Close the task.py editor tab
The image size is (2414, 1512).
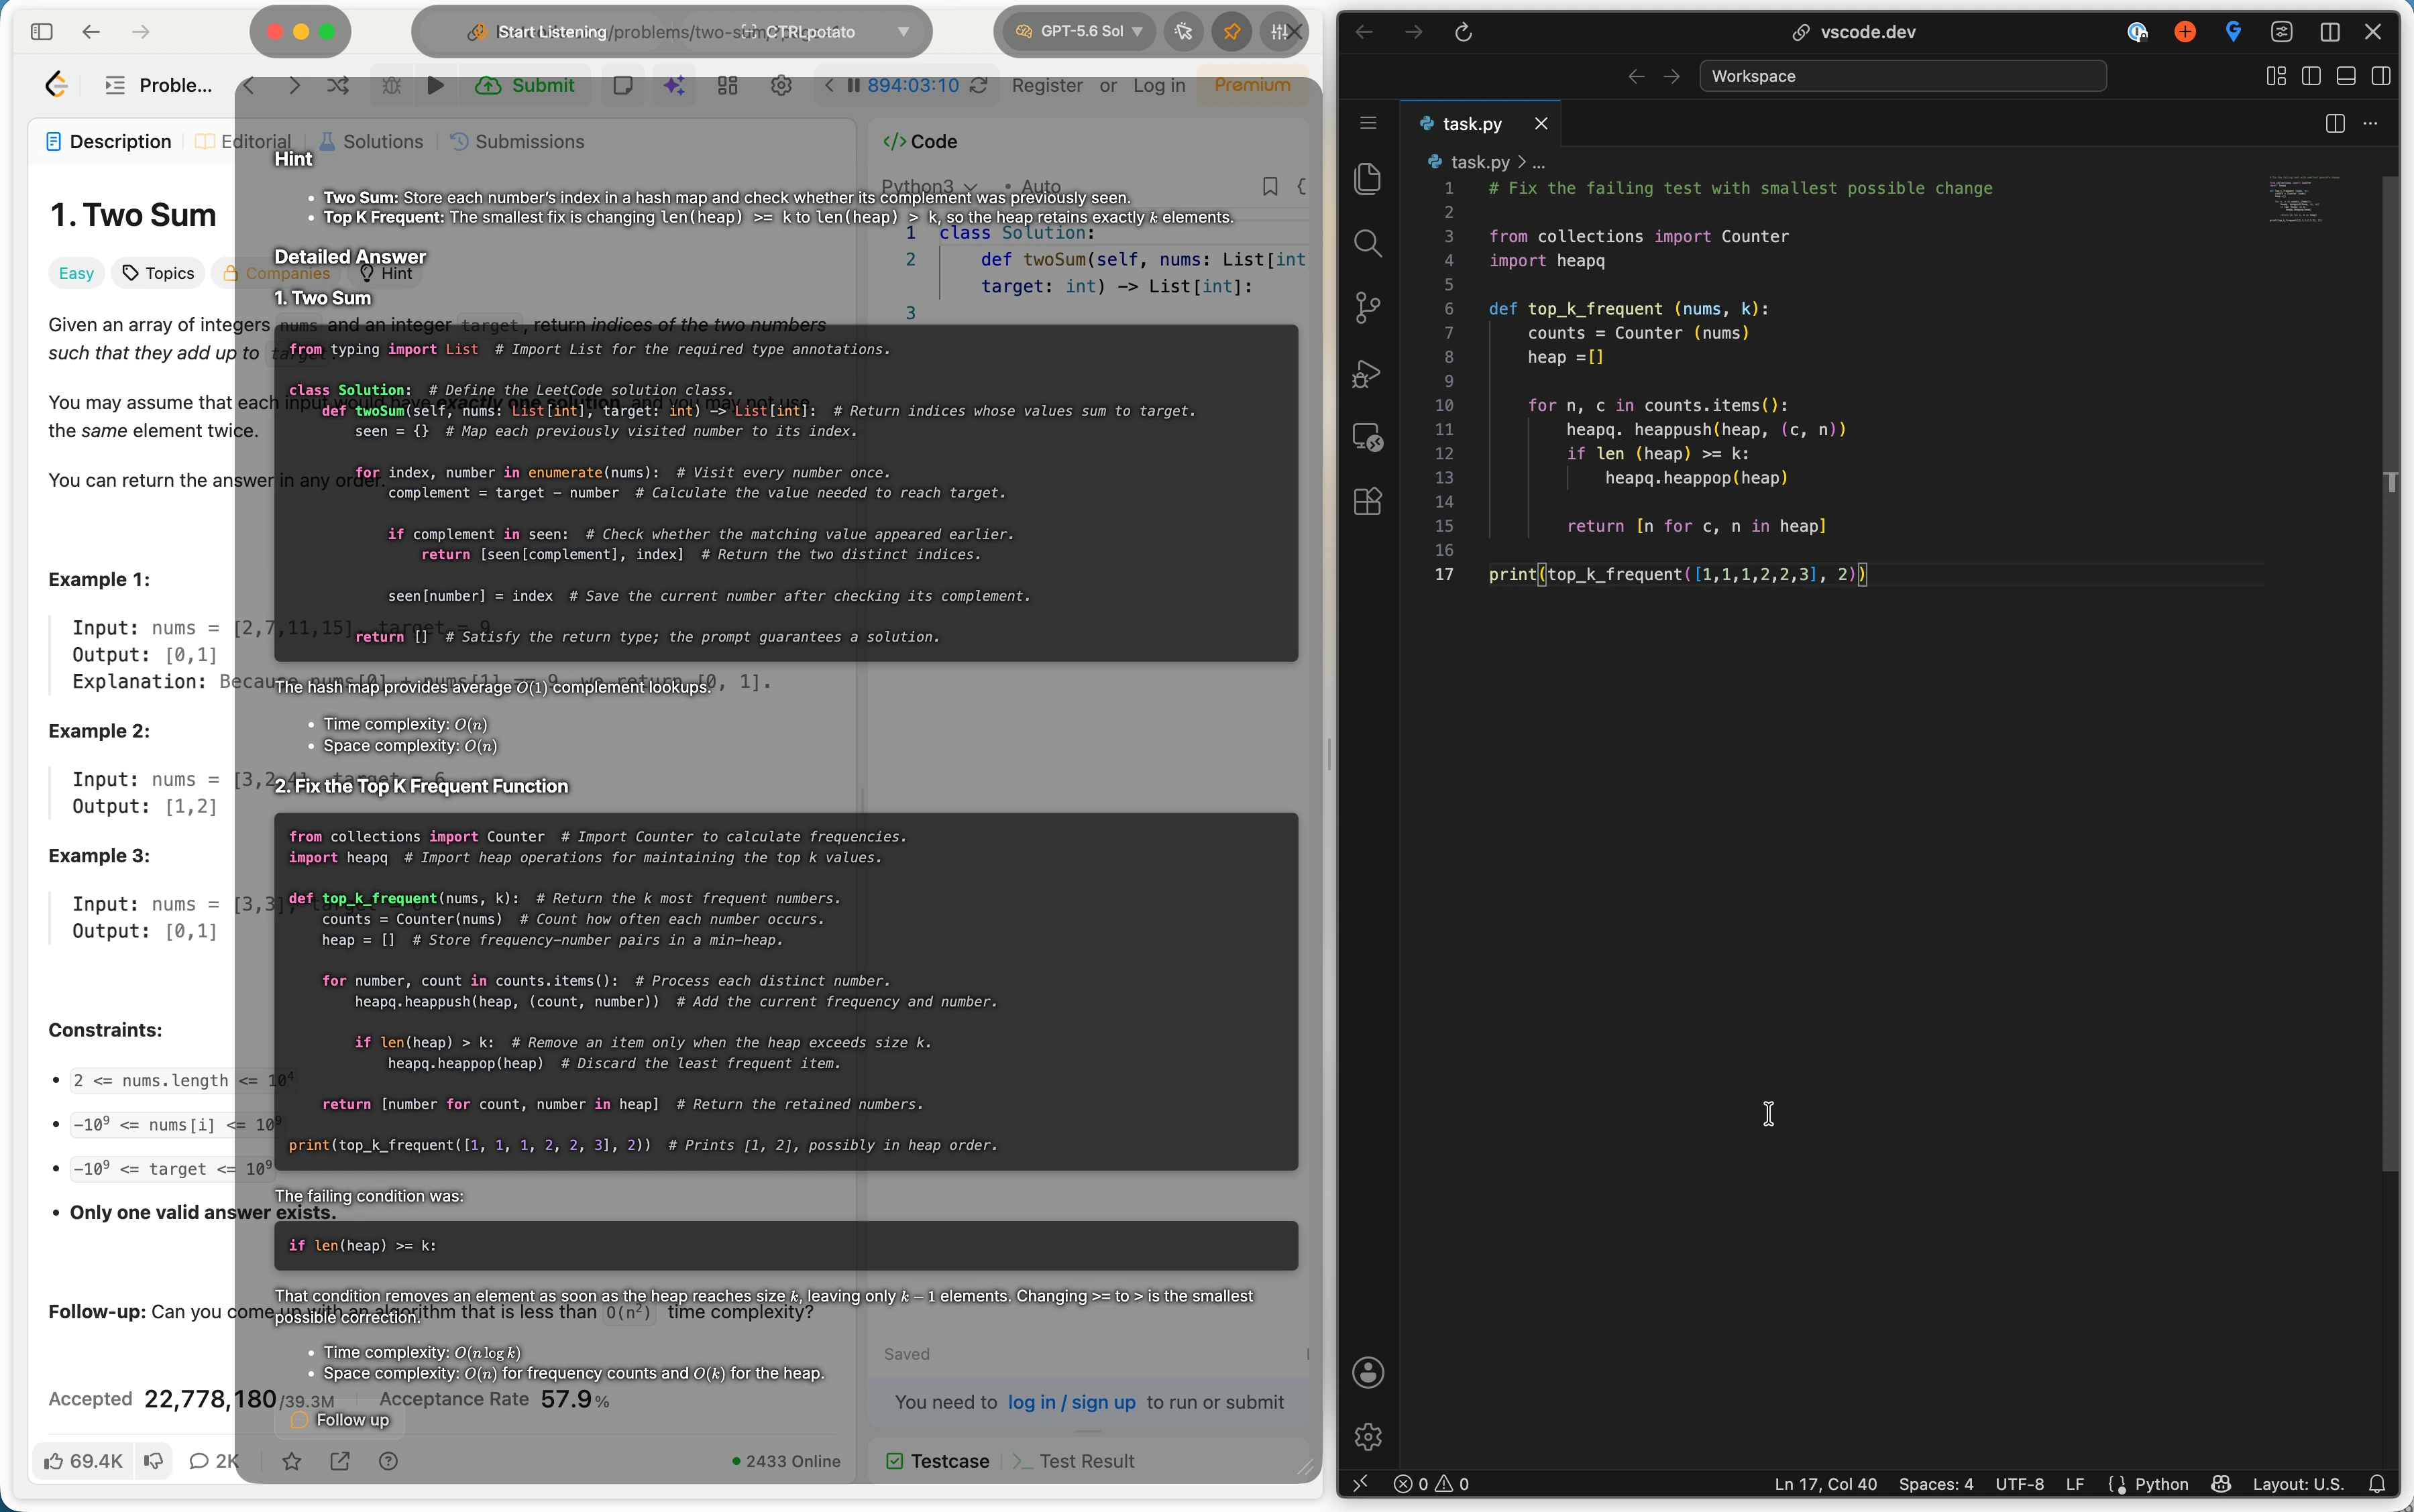point(1541,124)
